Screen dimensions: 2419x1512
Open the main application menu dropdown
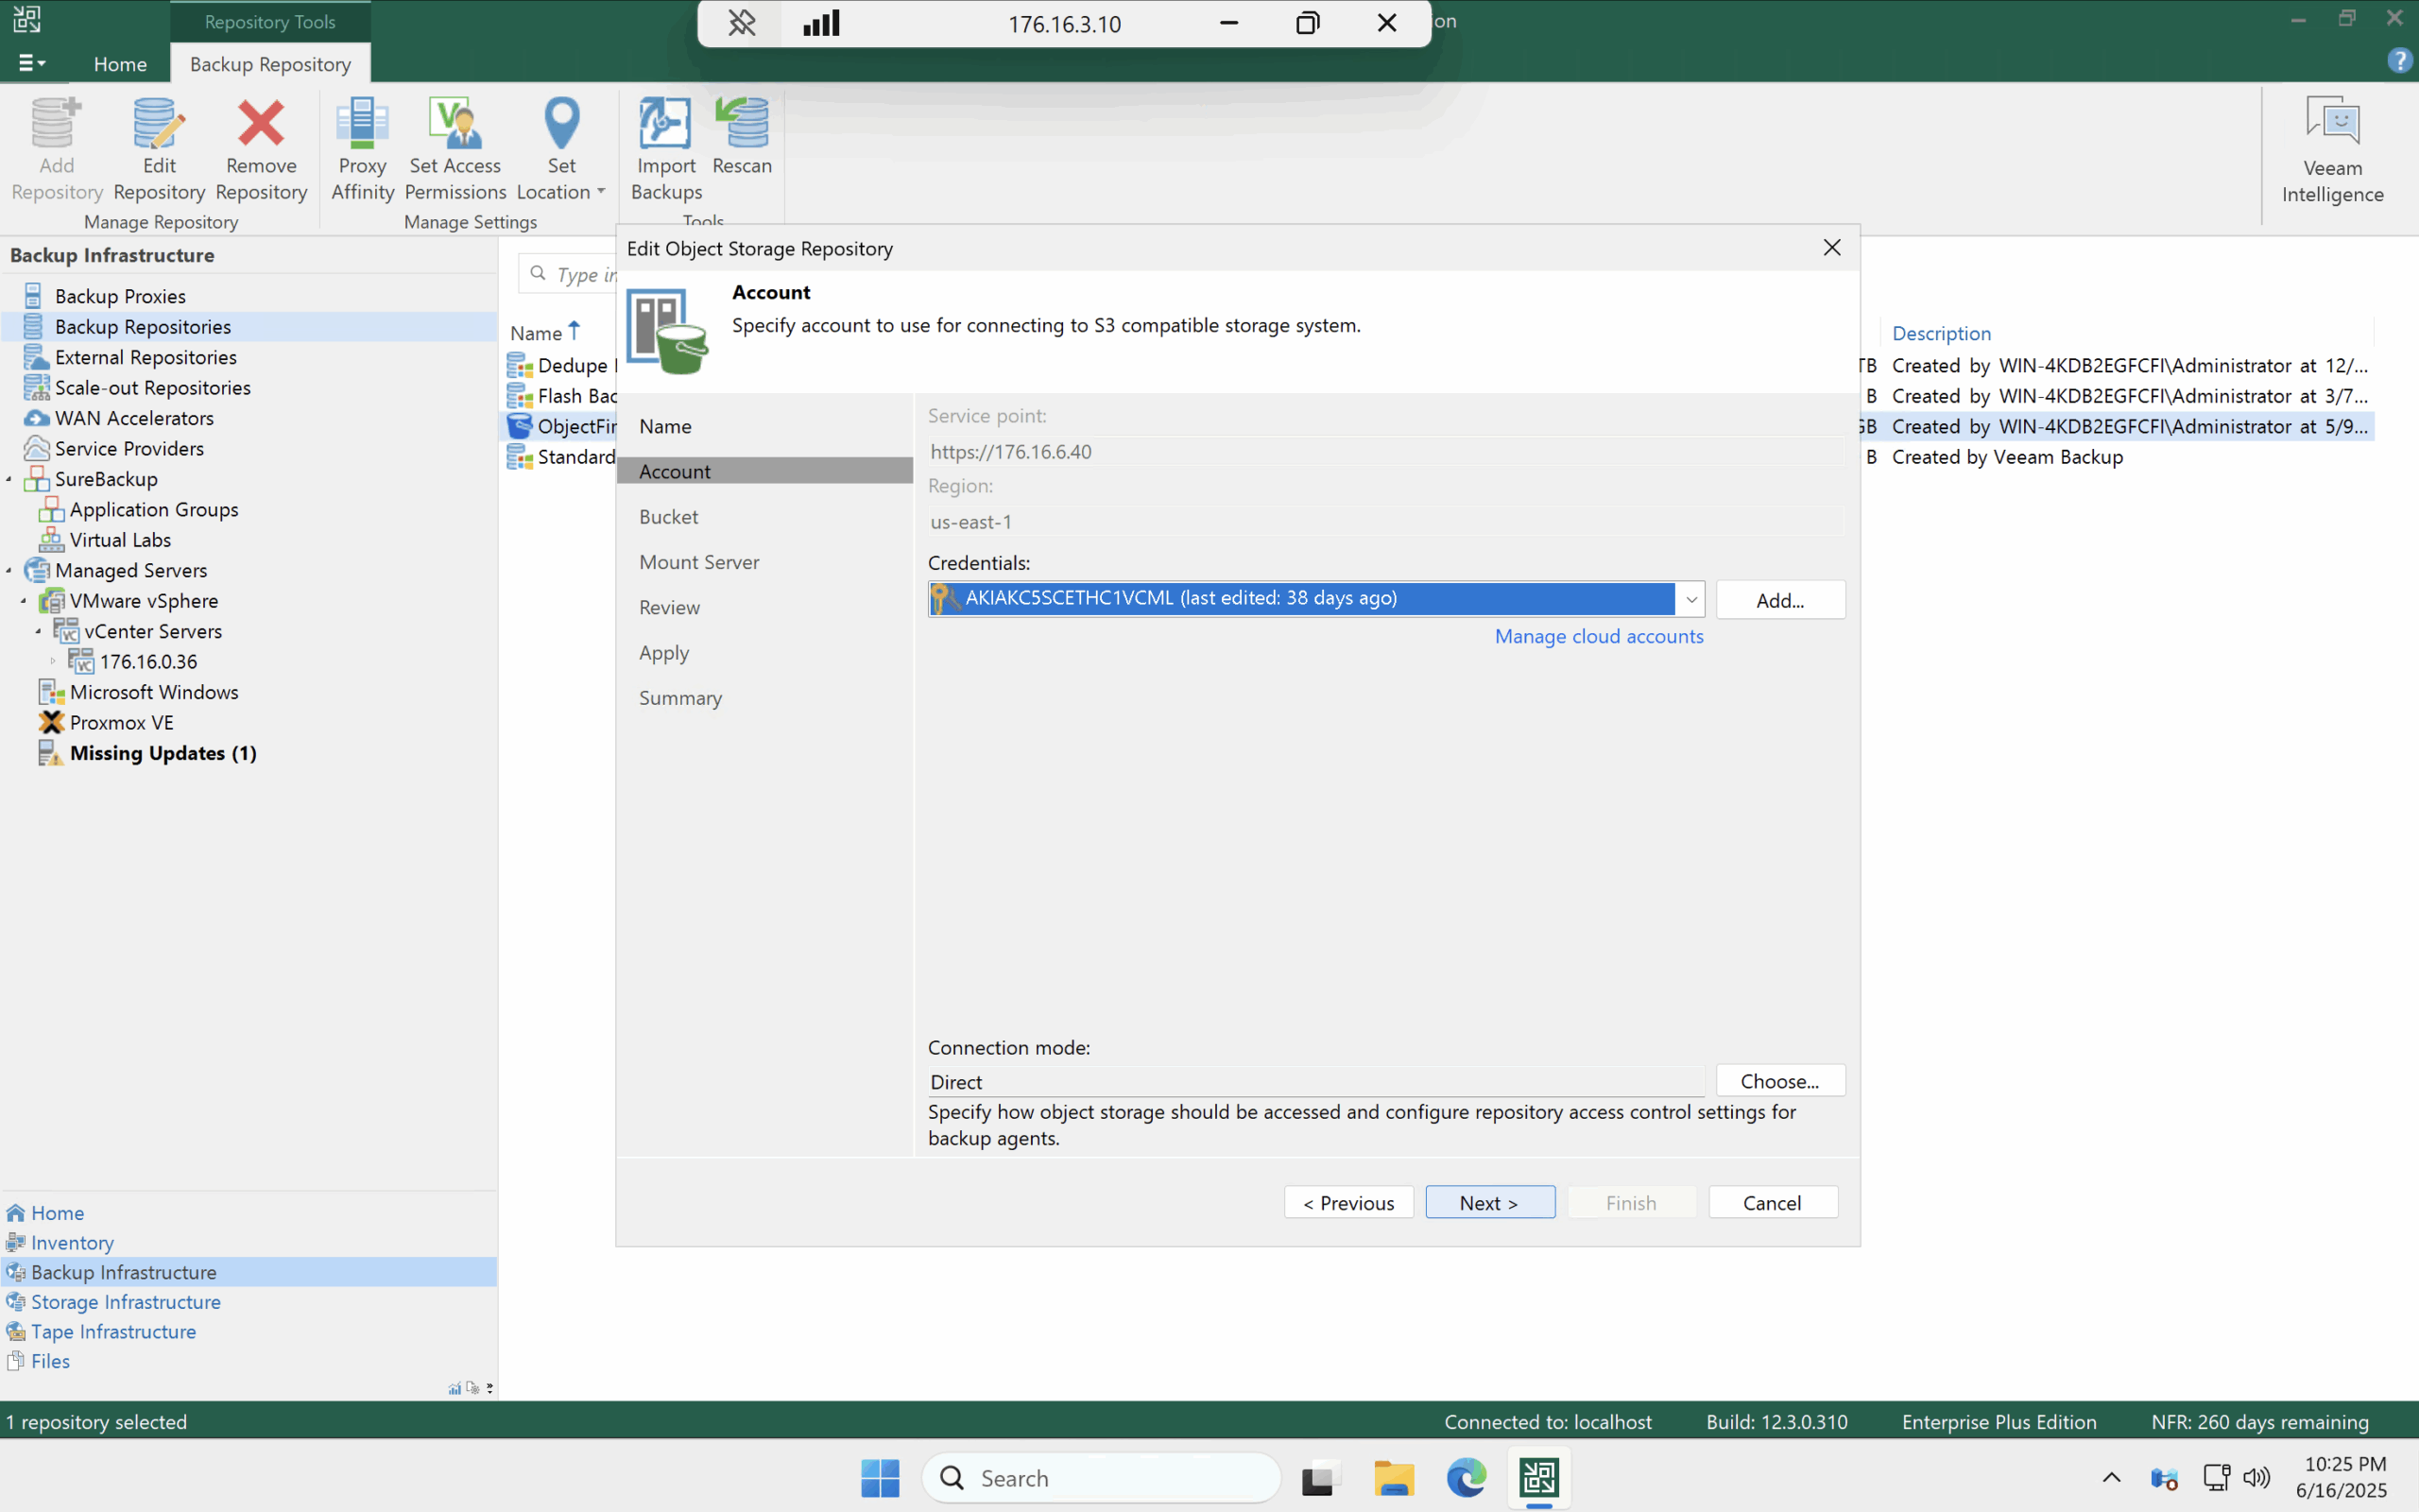click(x=32, y=63)
